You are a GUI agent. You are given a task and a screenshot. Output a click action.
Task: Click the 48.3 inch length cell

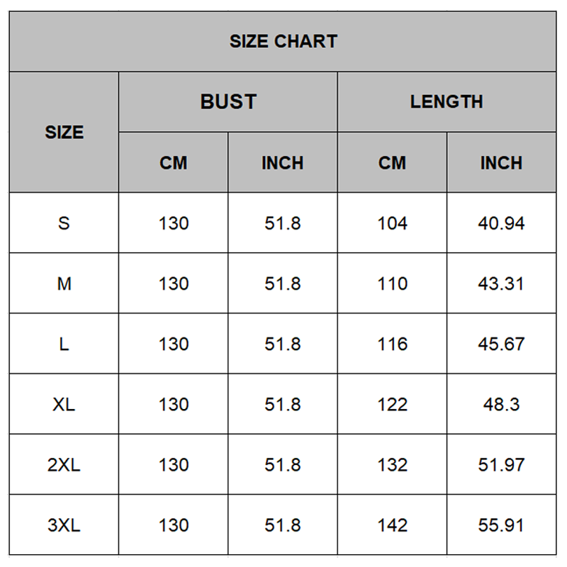501,404
